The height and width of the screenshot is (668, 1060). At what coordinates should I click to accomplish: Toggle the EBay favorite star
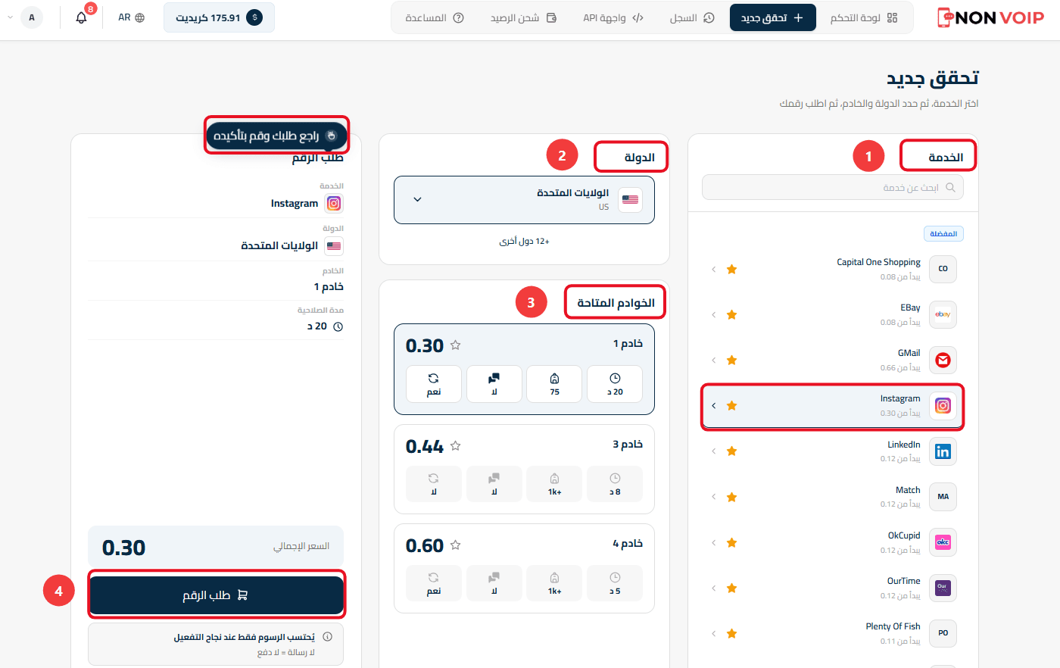pos(731,314)
